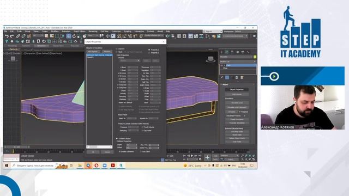
Task: Open the Presets dropdown in Object Properties
Action: (130, 60)
